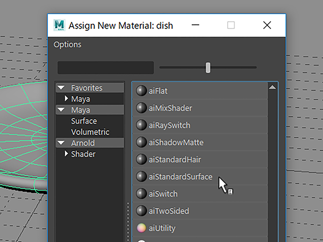This screenshot has height=242, width=323.
Task: Assign the aiUtility material
Action: (x=200, y=228)
